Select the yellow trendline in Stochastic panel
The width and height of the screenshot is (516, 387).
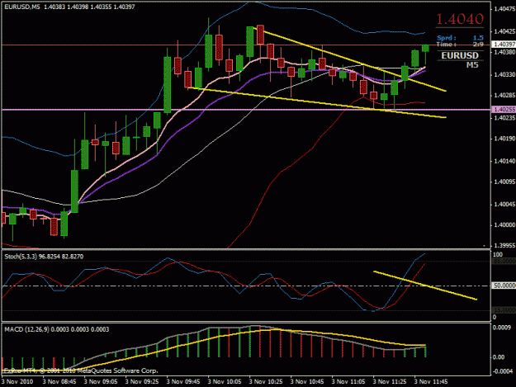(425, 285)
